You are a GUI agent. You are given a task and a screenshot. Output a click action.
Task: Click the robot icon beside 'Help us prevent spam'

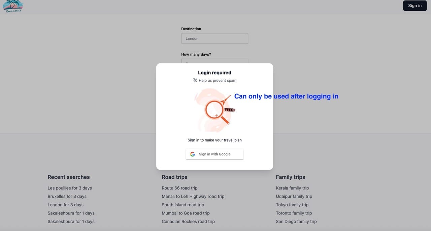[195, 80]
